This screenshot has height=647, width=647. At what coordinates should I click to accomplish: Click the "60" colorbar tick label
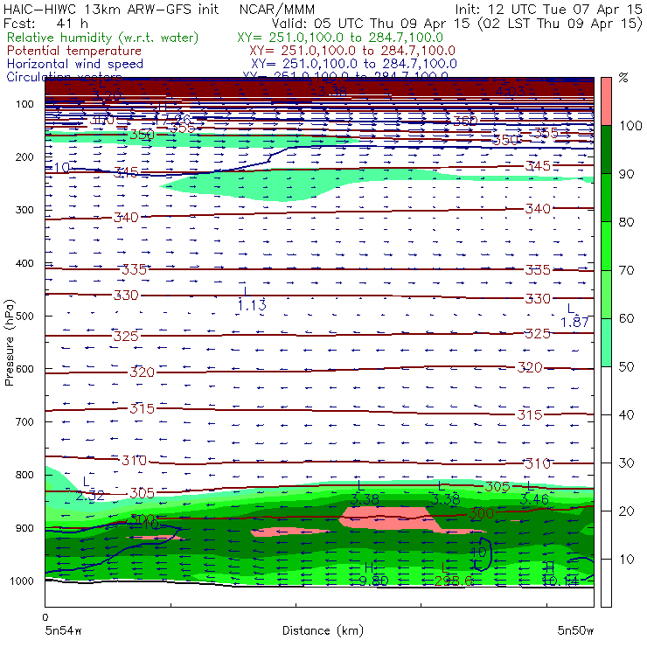tap(626, 318)
